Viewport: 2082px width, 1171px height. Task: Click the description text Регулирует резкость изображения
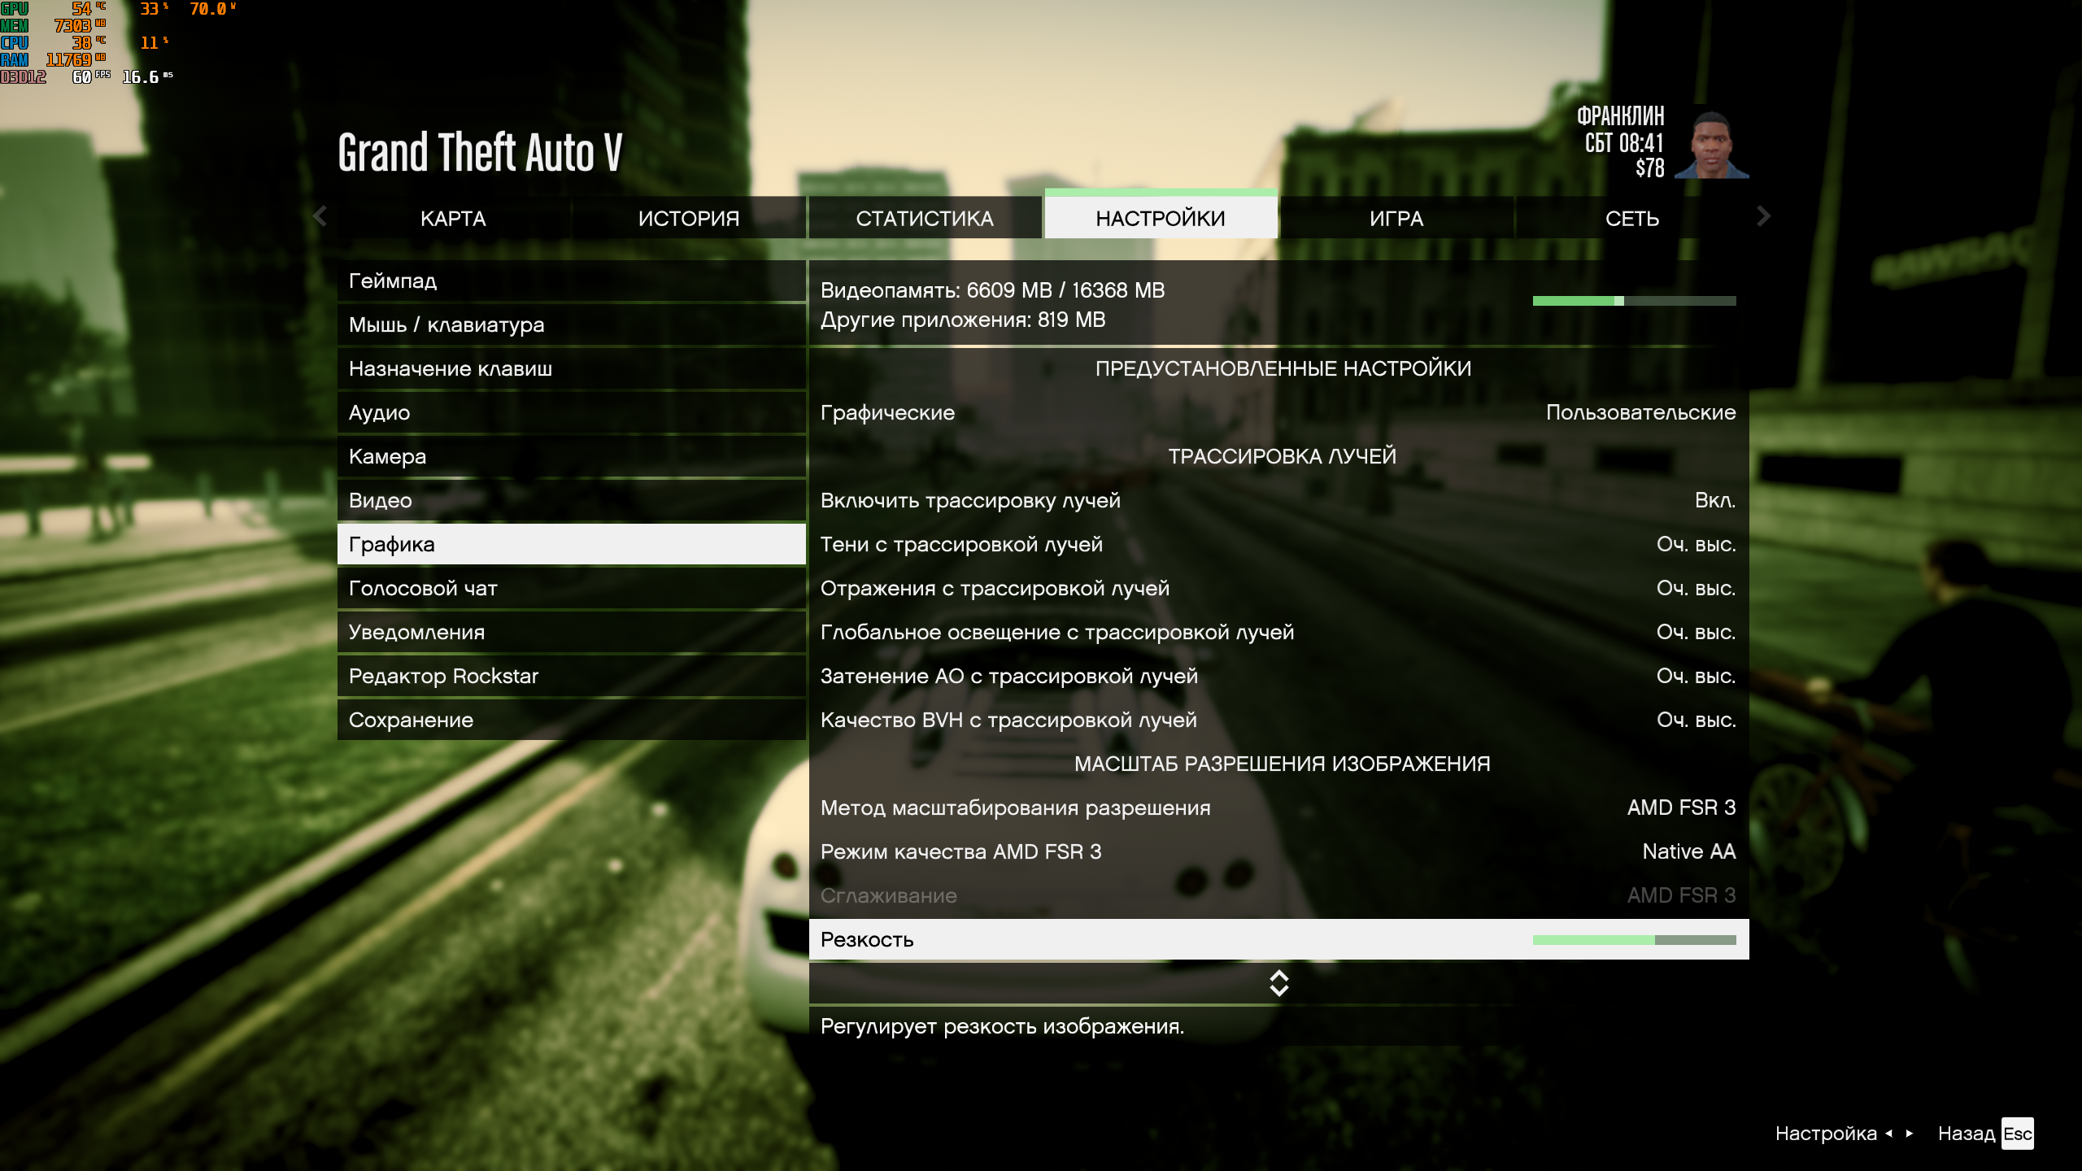tap(1002, 1026)
